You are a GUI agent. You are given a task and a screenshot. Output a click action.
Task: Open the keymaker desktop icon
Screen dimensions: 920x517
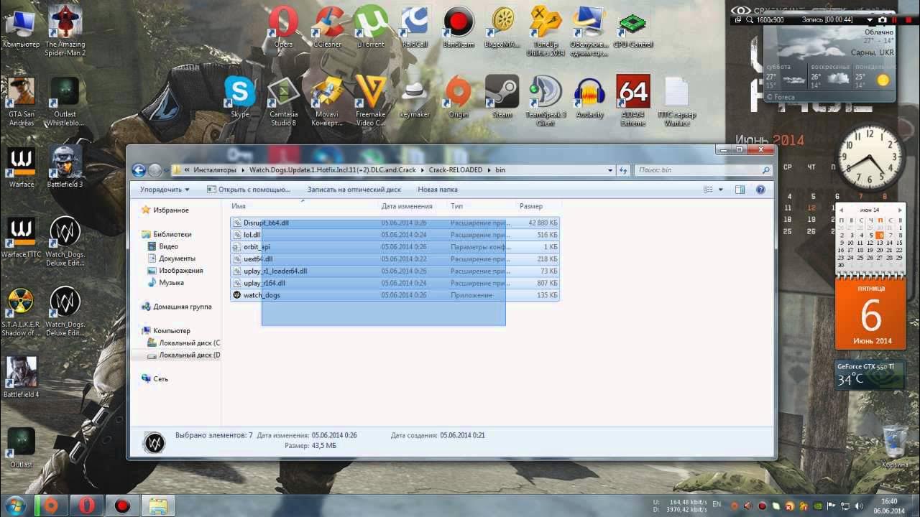[414, 97]
